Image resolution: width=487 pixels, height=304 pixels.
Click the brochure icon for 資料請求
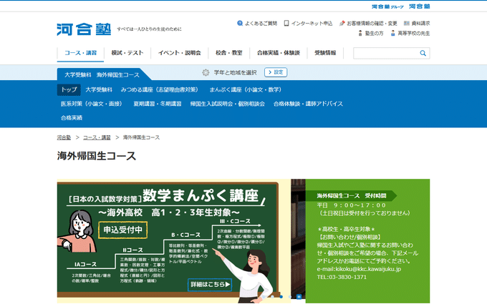[407, 24]
